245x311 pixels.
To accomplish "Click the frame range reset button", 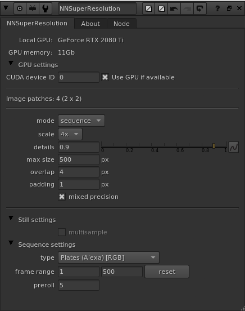I will (x=167, y=272).
